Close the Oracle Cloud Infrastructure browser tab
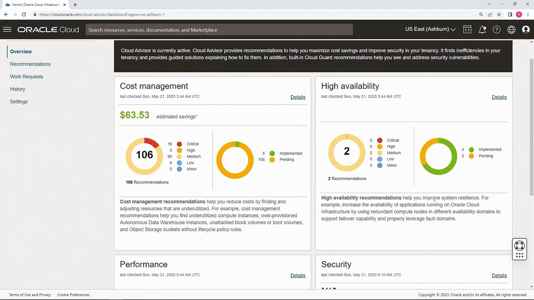 (64, 5)
